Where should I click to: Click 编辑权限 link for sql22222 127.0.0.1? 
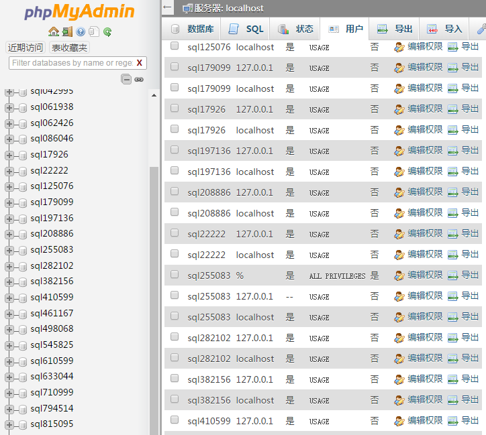[x=425, y=234]
